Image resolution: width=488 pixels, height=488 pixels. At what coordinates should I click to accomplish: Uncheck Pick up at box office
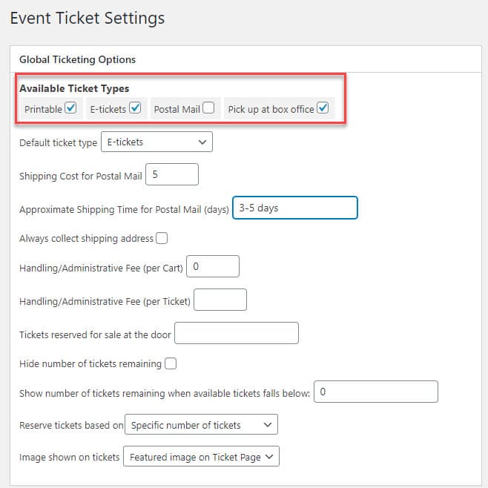pyautogui.click(x=323, y=108)
